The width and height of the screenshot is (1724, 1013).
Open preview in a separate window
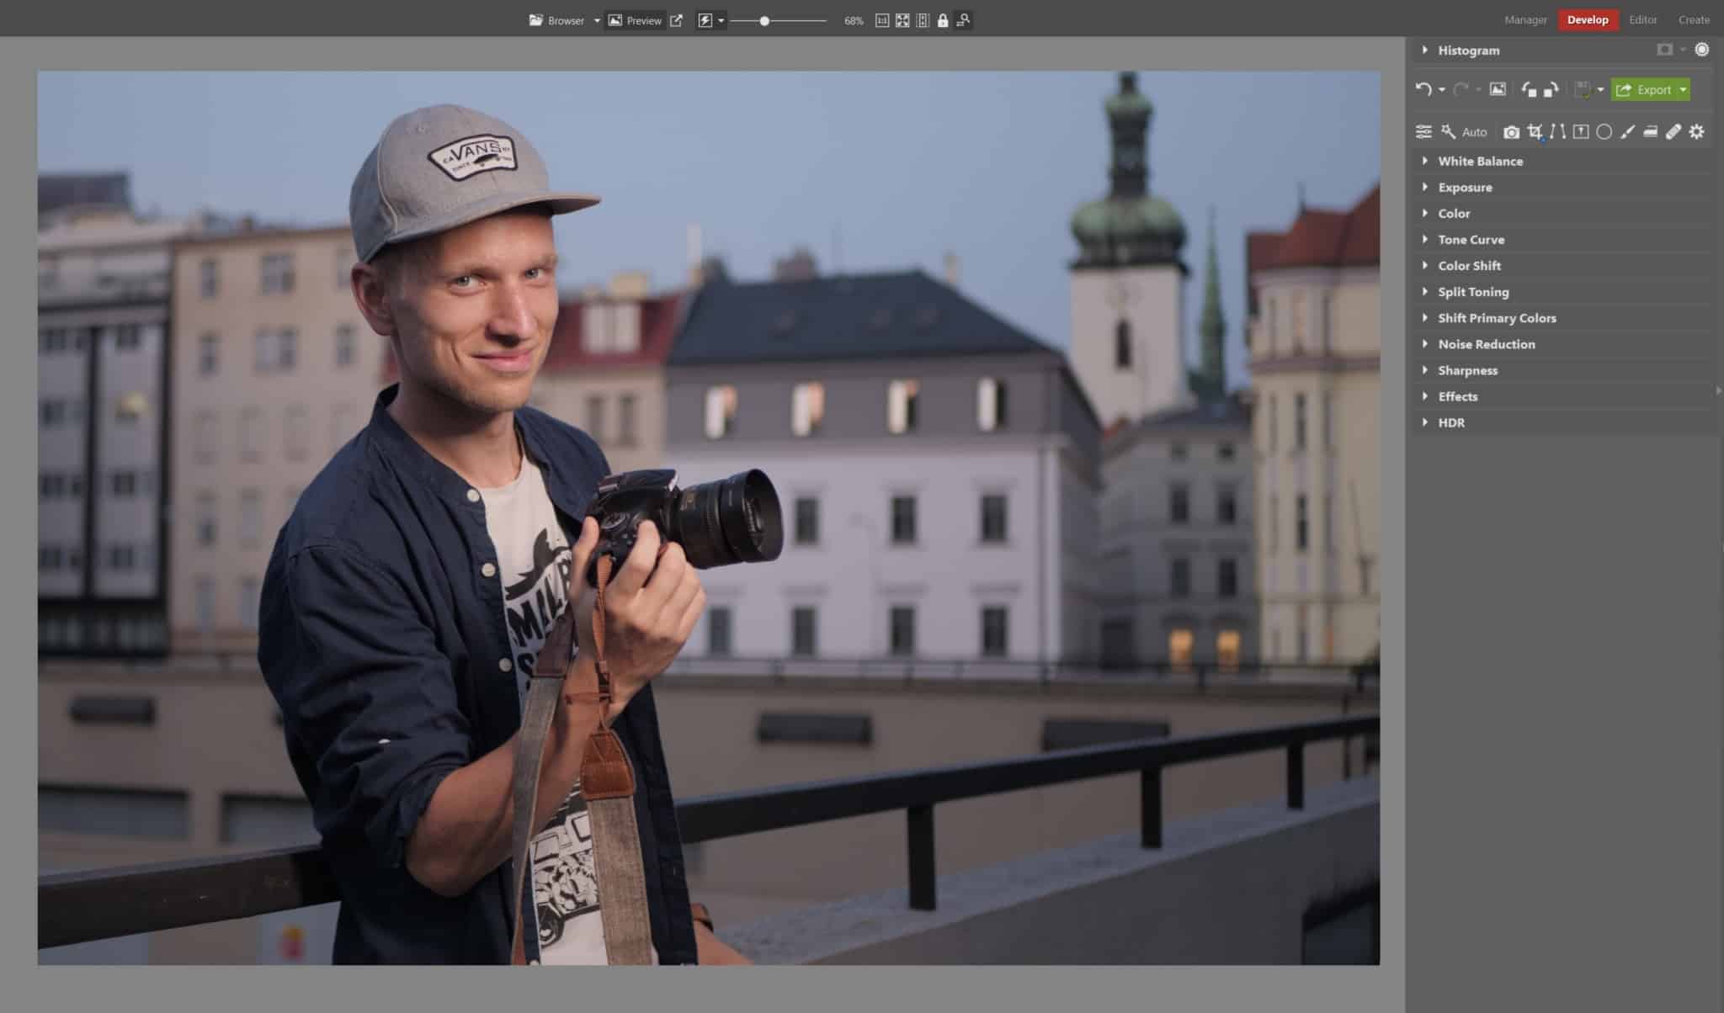tap(676, 20)
